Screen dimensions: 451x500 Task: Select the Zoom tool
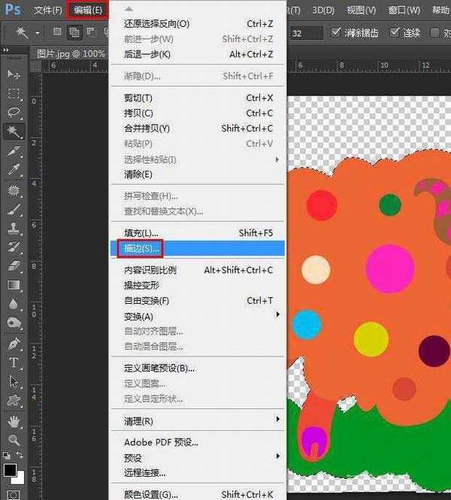[x=14, y=440]
